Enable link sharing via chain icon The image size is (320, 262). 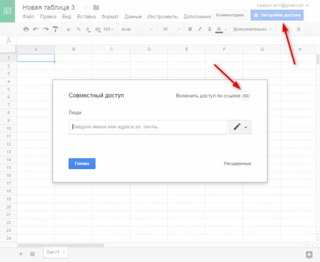pyautogui.click(x=246, y=96)
